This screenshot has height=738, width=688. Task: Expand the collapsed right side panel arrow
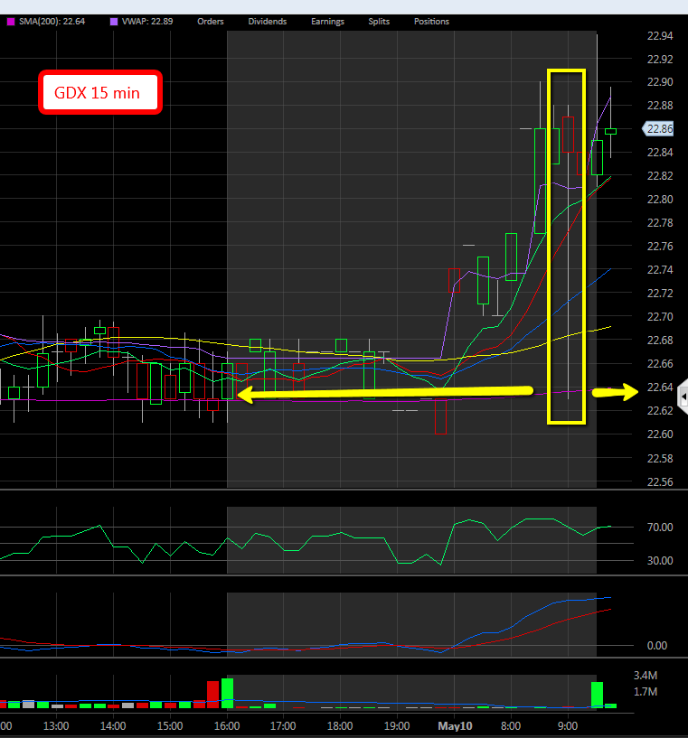(x=683, y=397)
